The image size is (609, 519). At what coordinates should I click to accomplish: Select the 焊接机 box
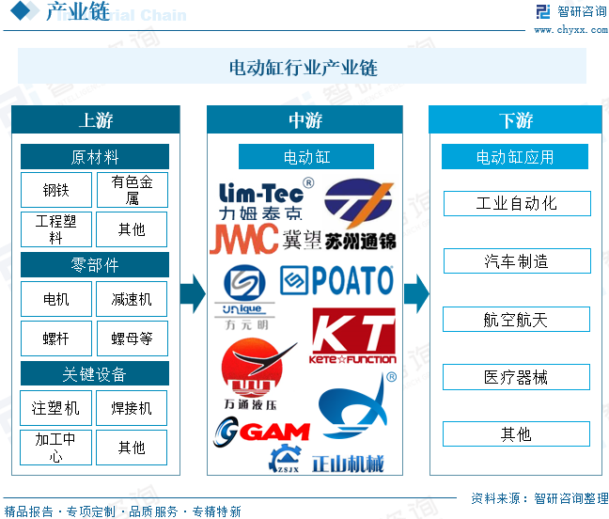click(132, 408)
